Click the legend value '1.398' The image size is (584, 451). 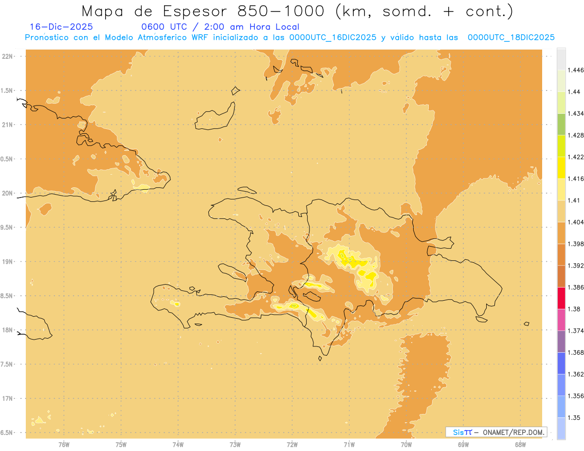point(577,244)
